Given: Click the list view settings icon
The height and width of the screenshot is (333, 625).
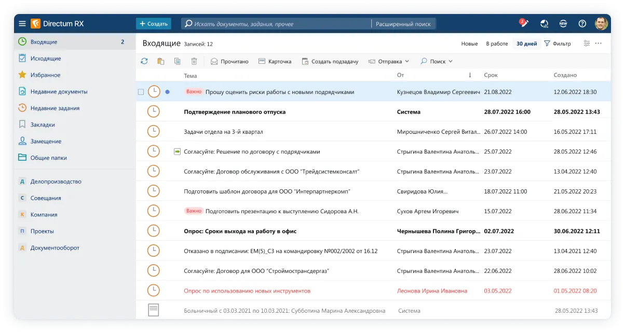Looking at the screenshot, I should tap(587, 44).
